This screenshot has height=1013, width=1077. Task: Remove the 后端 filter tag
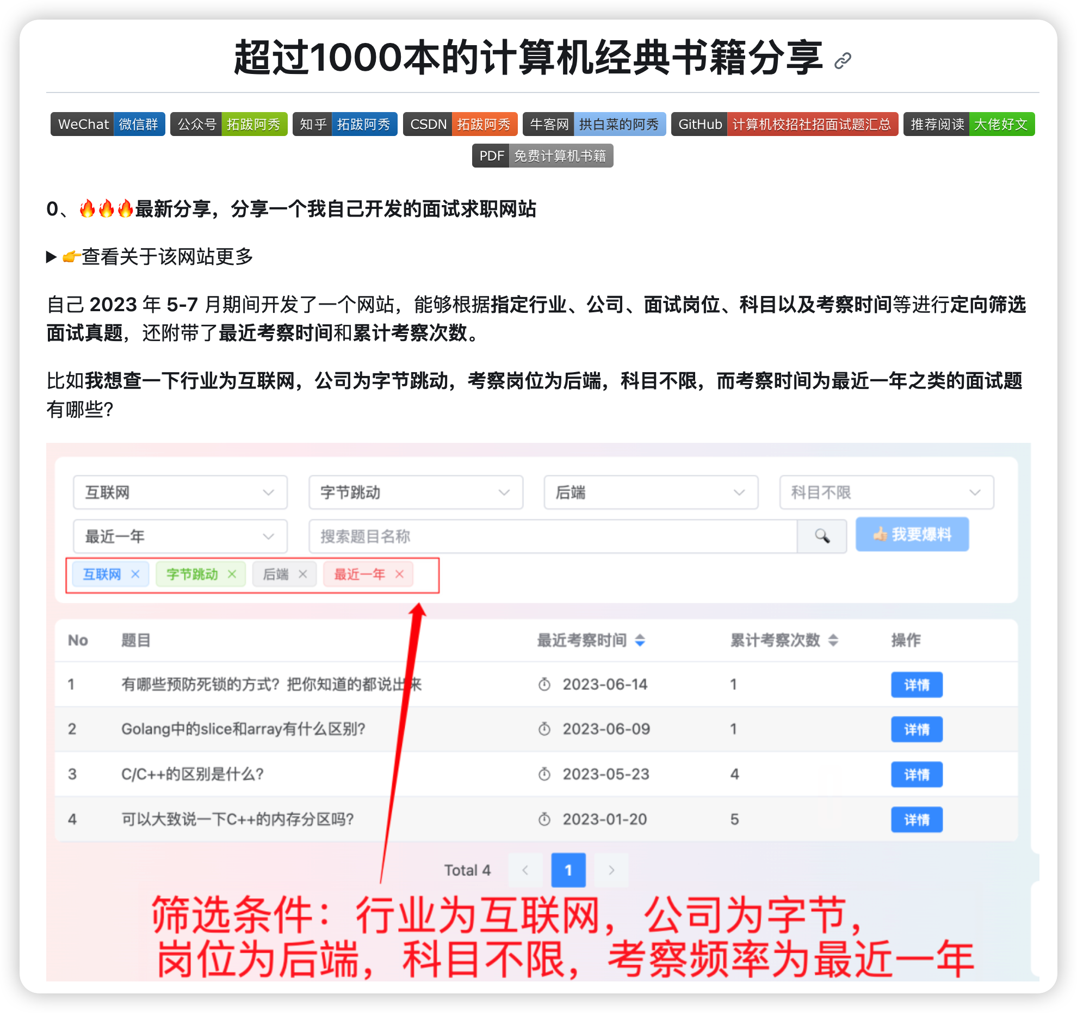click(303, 574)
